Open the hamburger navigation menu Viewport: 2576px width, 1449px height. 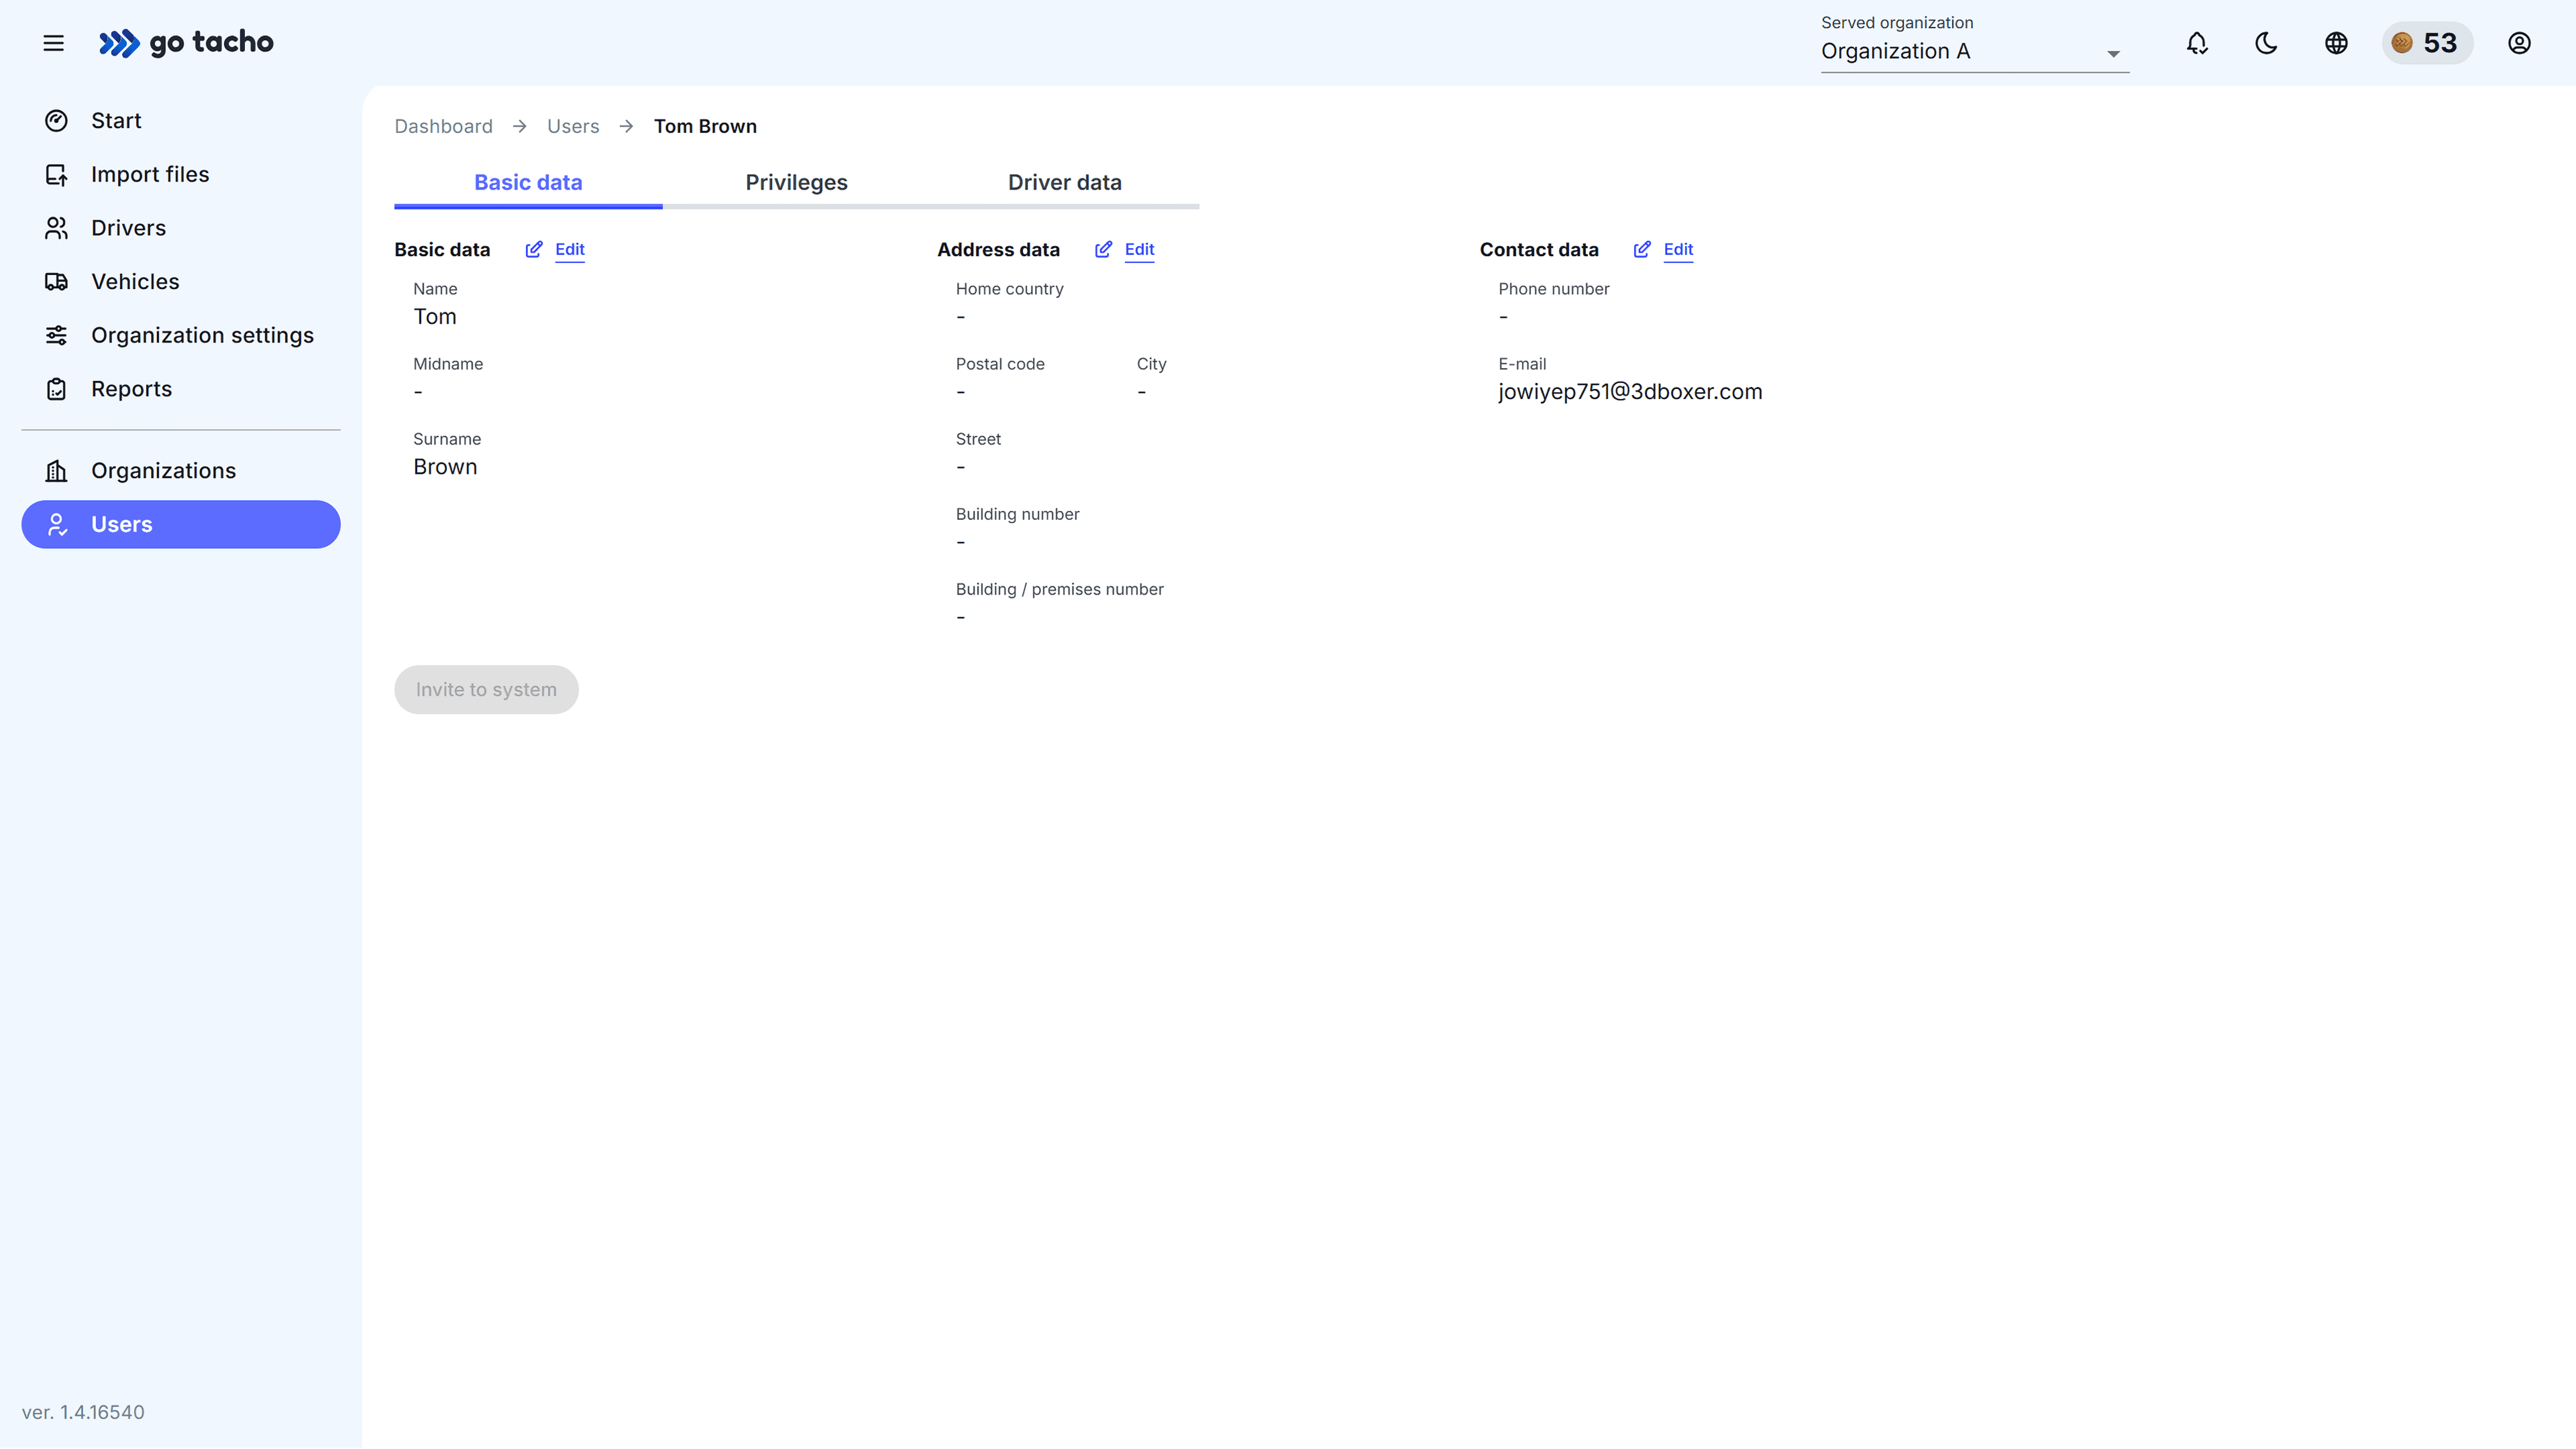pyautogui.click(x=53, y=43)
